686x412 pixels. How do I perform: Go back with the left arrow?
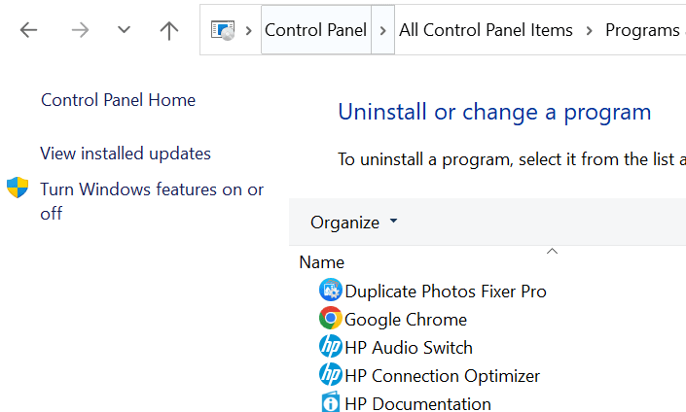pos(28,31)
